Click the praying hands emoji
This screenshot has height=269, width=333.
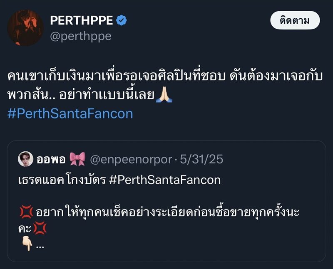[x=164, y=95]
